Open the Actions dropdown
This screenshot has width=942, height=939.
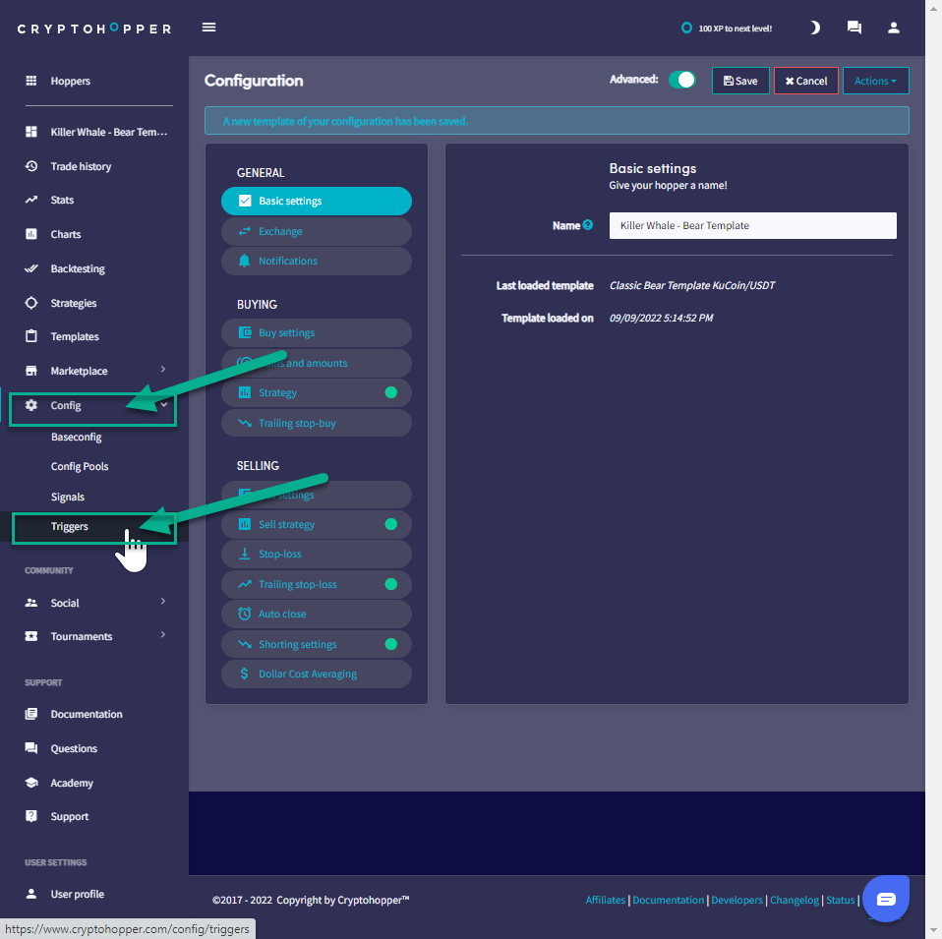(x=875, y=81)
